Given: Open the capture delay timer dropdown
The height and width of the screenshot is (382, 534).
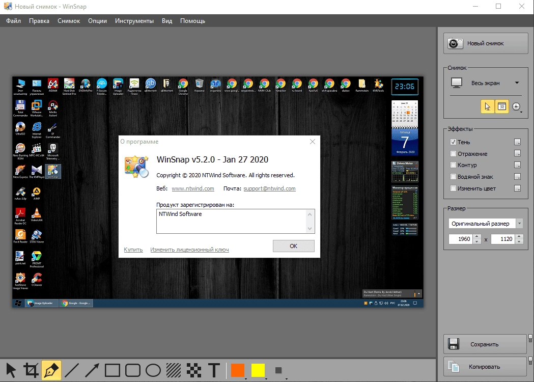Looking at the screenshot, I should point(517,107).
